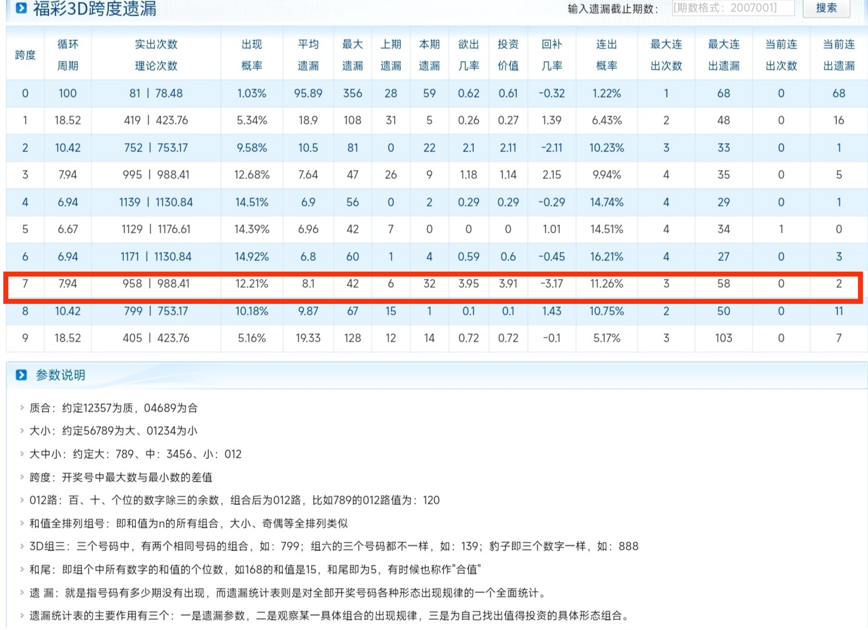Click the 投资价值 column header
868x630 pixels.
coord(508,55)
